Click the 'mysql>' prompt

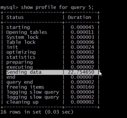[x=9, y=8]
